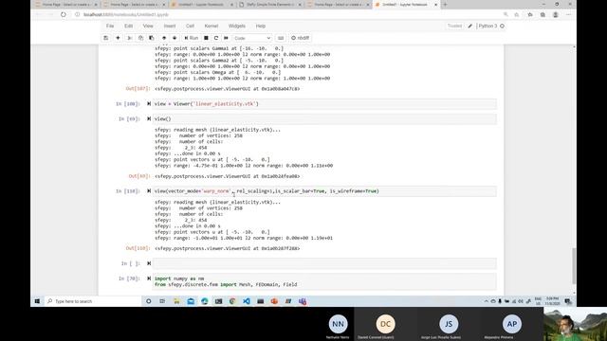
Task: Select the JS participant avatar
Action: pyautogui.click(x=449, y=324)
